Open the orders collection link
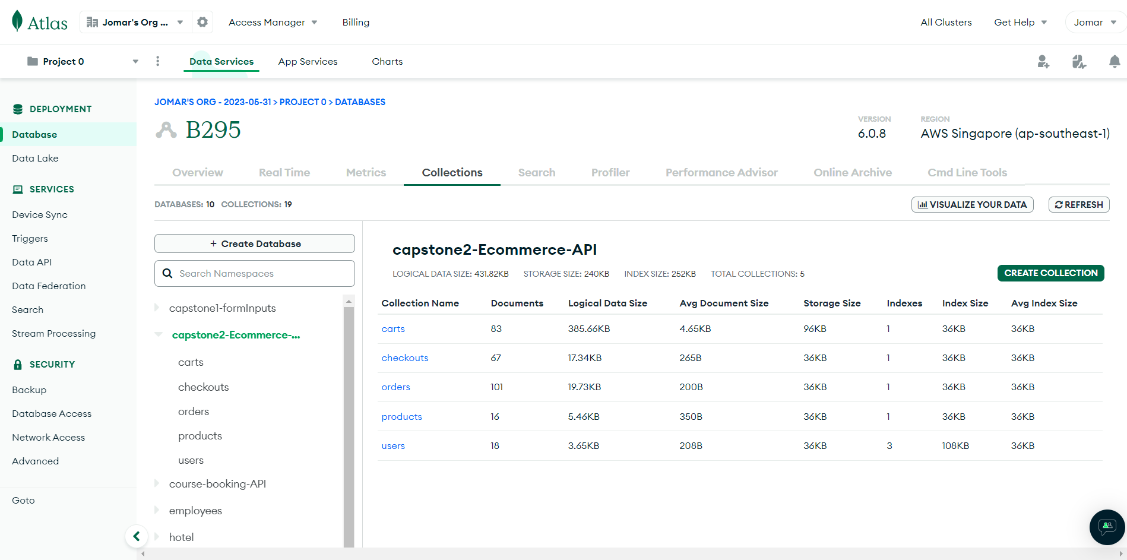This screenshot has height=560, width=1127. [395, 387]
